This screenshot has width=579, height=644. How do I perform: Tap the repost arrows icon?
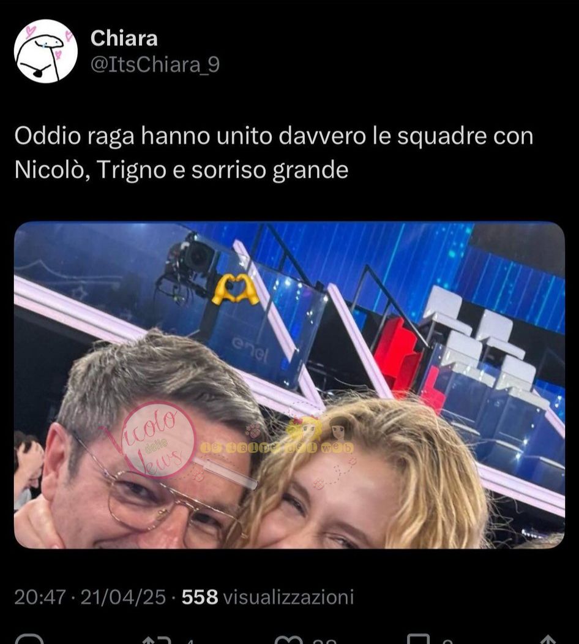(156, 640)
